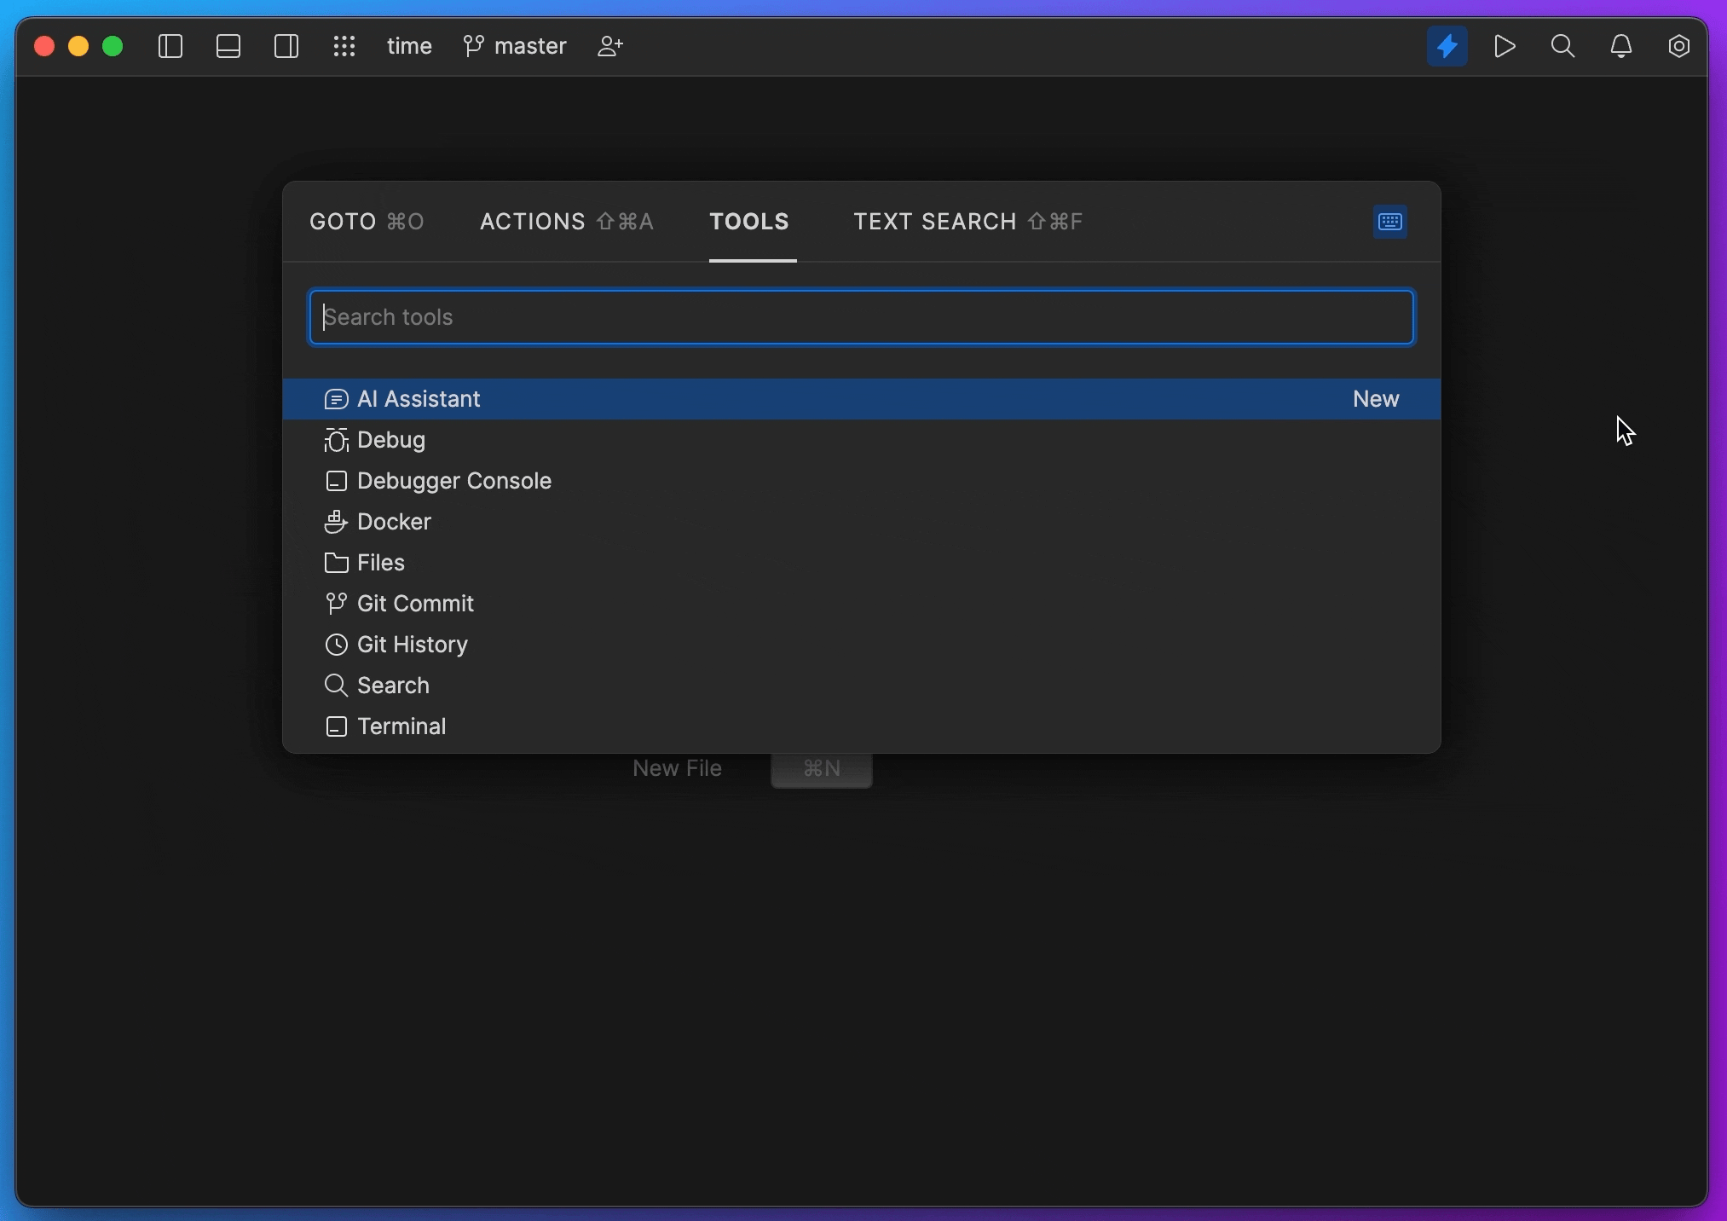Image resolution: width=1727 pixels, height=1221 pixels.
Task: Click the add collaborator icon
Action: point(610,46)
